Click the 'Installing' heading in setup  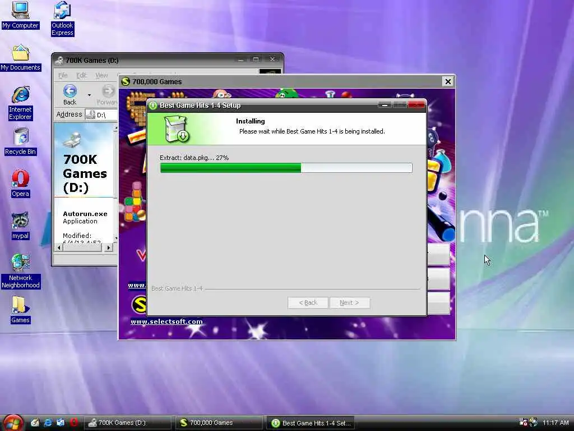[x=251, y=121]
